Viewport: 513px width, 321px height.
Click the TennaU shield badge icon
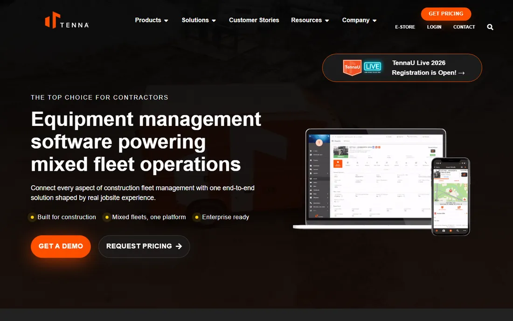[x=352, y=67]
